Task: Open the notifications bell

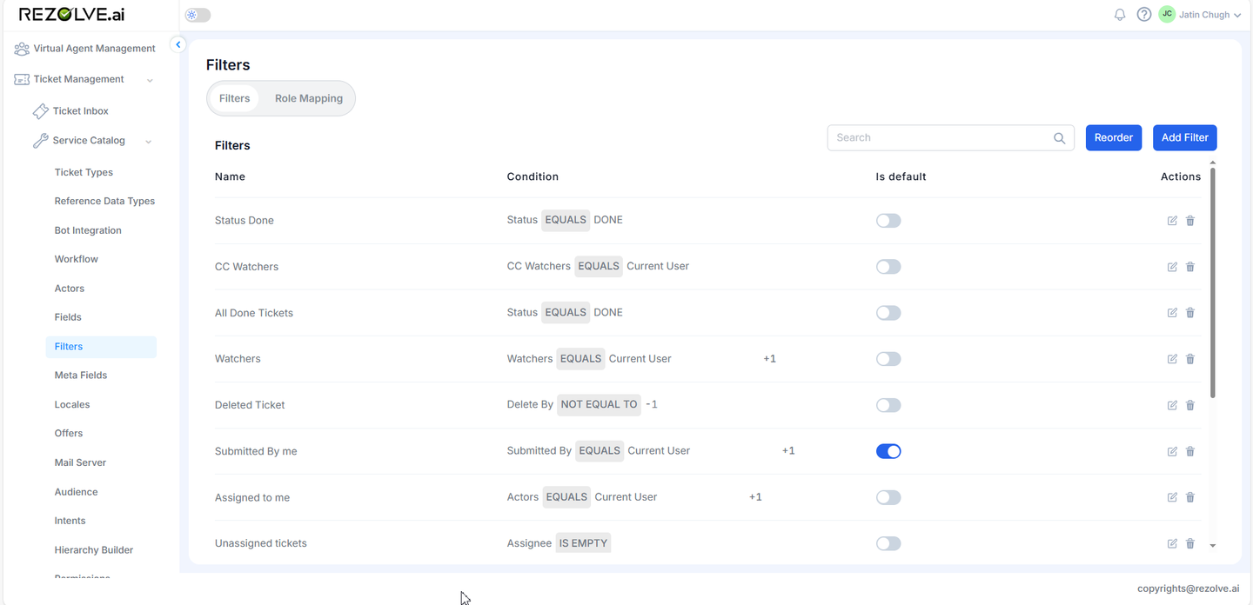Action: click(1120, 15)
